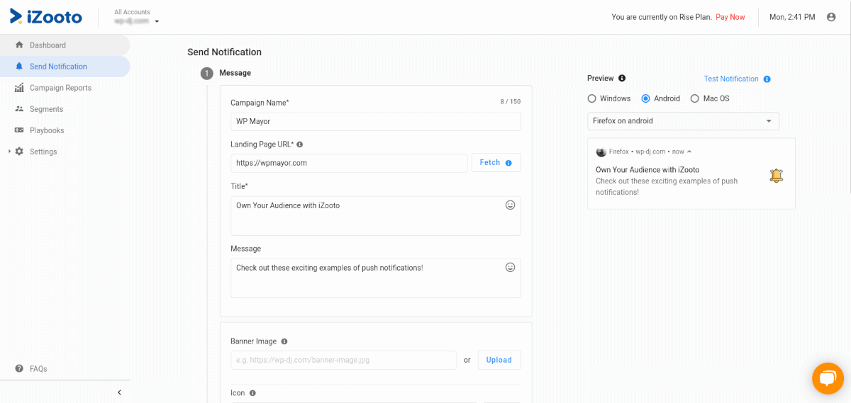Image resolution: width=851 pixels, height=403 pixels.
Task: Click the Campaign Name input field
Action: 376,121
